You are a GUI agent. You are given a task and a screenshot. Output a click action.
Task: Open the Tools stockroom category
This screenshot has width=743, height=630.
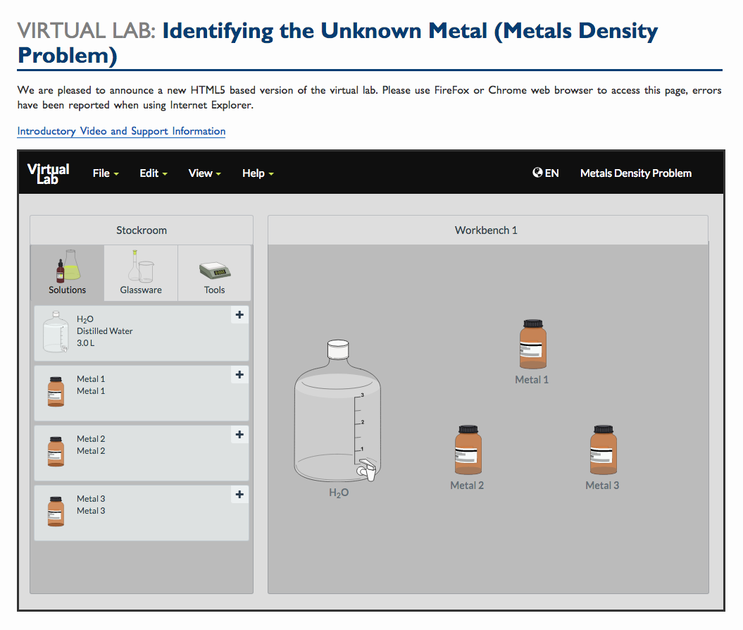pyautogui.click(x=214, y=273)
